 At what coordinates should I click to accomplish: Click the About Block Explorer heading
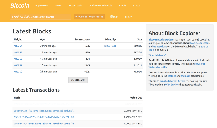pyautogui.click(x=174, y=33)
